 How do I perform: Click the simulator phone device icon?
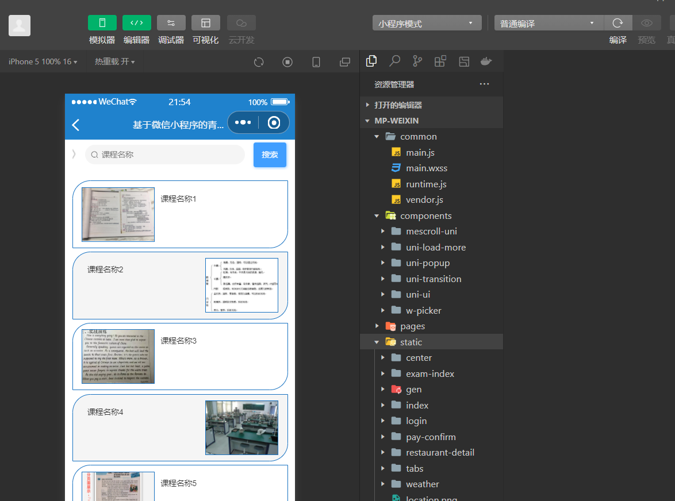[316, 62]
